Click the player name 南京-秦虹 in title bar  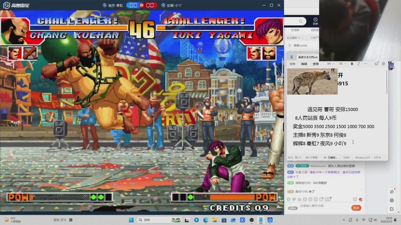coord(115,5)
